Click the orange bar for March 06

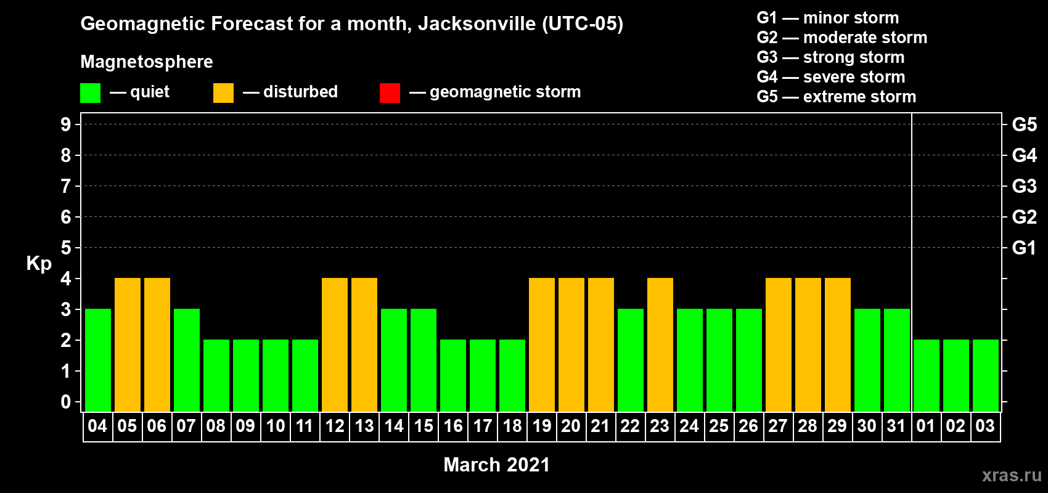point(157,344)
